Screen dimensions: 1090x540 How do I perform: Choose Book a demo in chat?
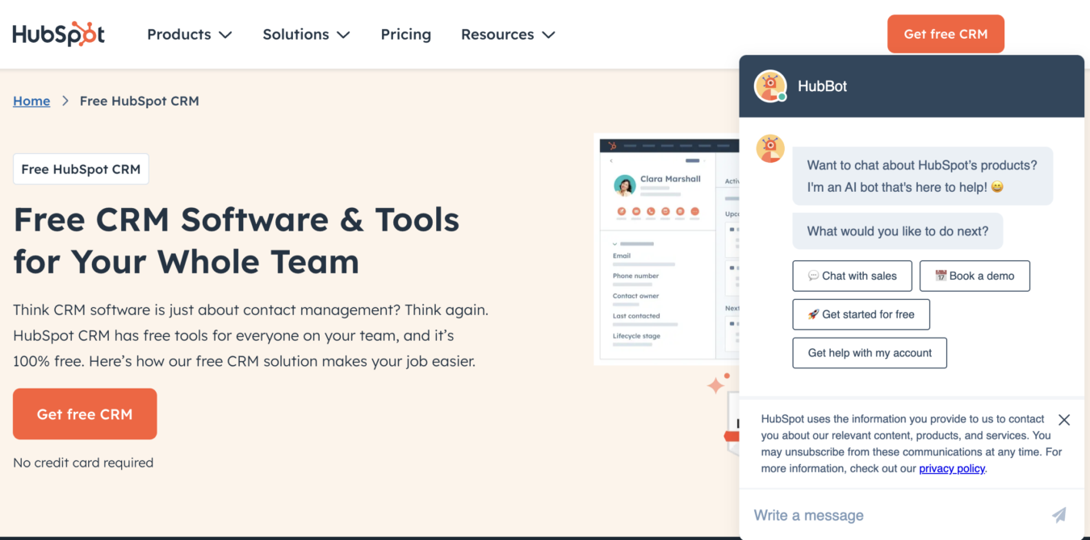pos(975,276)
